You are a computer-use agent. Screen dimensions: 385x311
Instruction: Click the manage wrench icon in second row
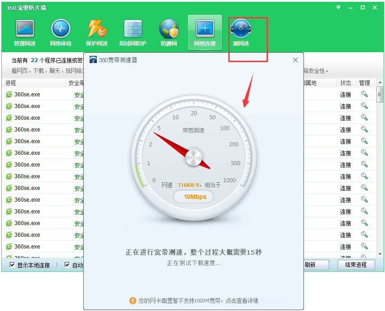(364, 106)
